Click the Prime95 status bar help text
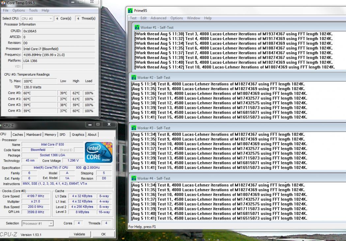Viewport: 346px width, 241px height. [142, 227]
